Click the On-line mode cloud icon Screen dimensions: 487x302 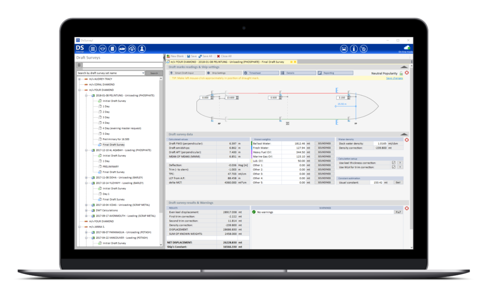click(407, 47)
